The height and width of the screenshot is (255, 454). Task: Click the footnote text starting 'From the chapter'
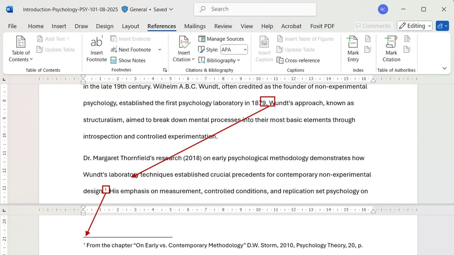click(x=223, y=245)
